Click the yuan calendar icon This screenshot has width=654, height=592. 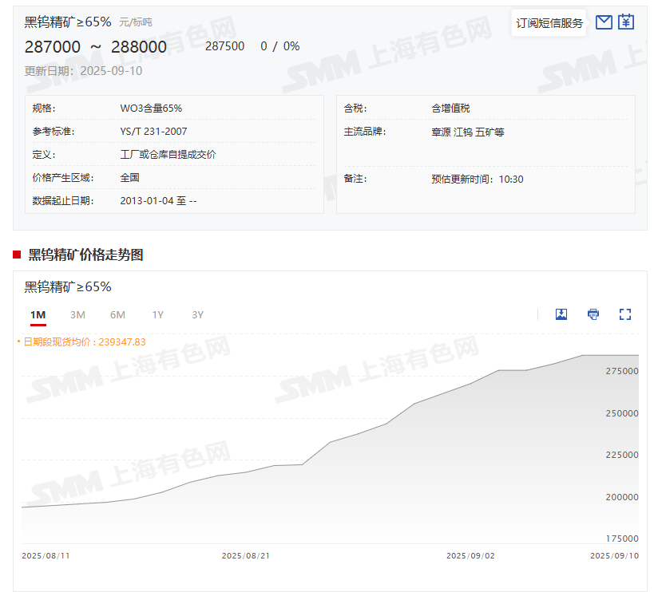[x=626, y=22]
